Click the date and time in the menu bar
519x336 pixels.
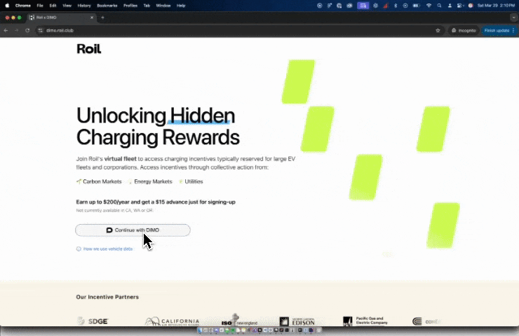(x=496, y=6)
